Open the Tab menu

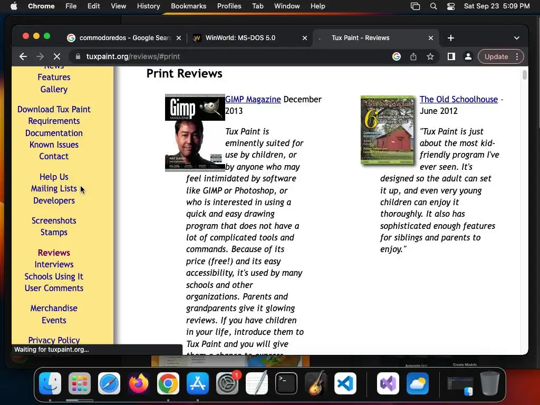[257, 6]
